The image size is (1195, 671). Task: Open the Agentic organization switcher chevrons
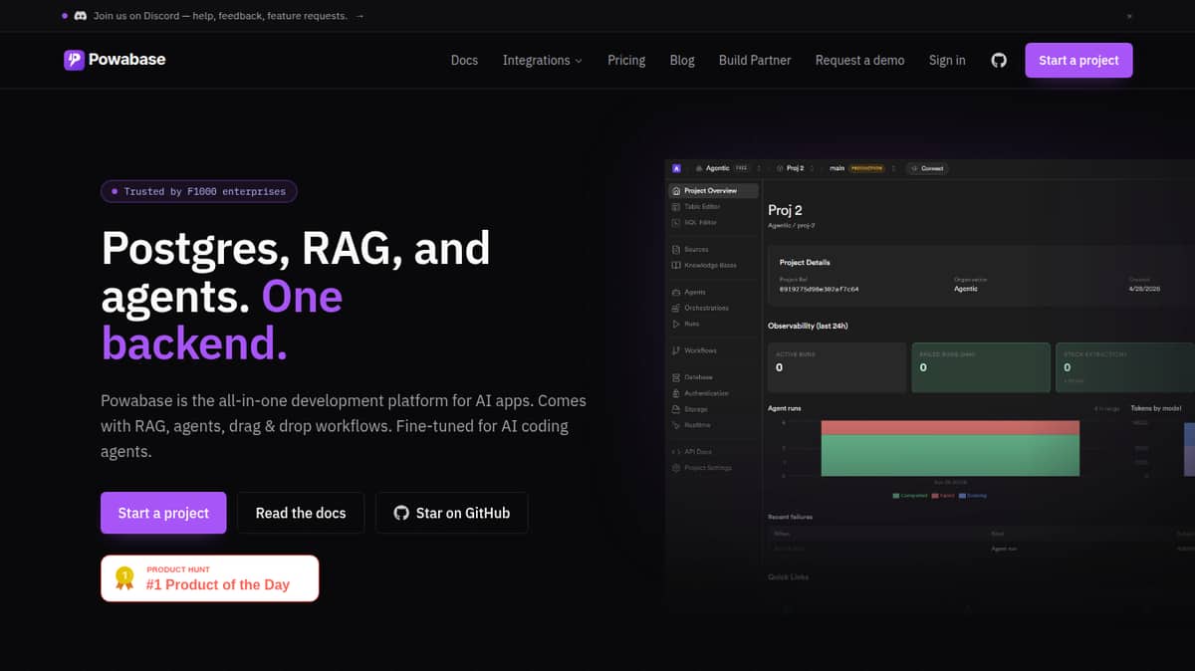(759, 168)
